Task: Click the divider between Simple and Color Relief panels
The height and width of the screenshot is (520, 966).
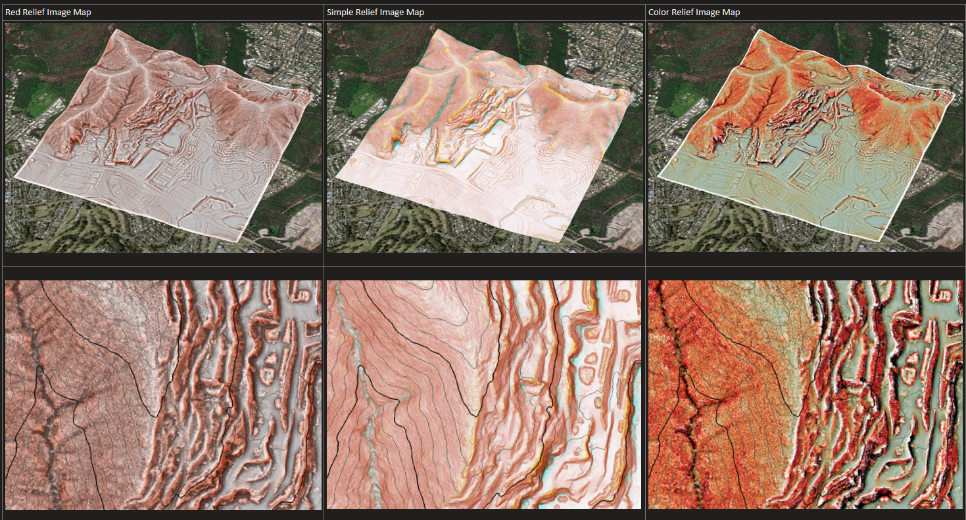Action: (x=644, y=263)
